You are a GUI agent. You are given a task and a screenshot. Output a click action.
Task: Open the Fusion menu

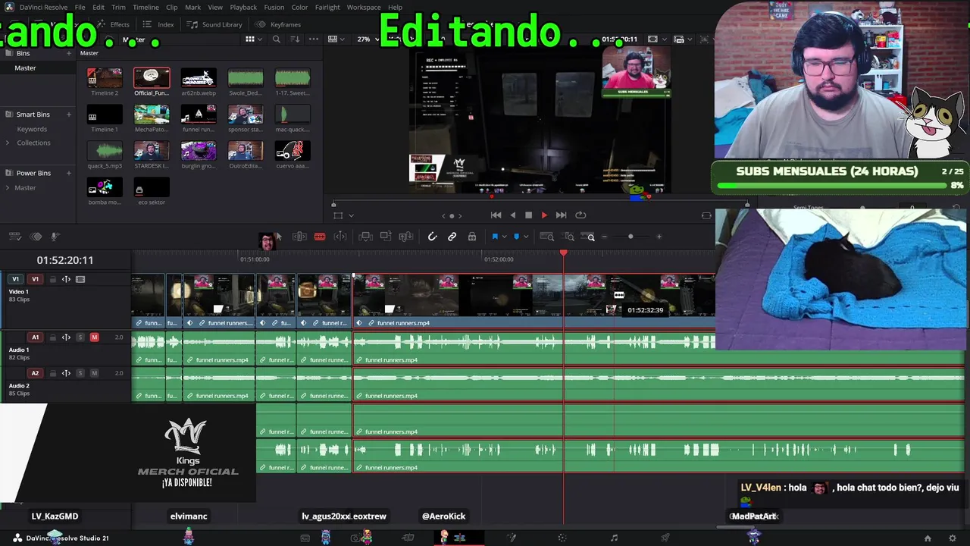[274, 7]
